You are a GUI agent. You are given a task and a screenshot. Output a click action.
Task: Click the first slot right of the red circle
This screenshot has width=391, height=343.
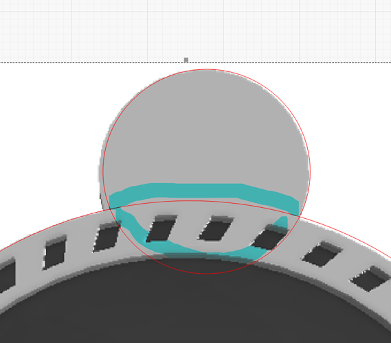[x=322, y=254]
